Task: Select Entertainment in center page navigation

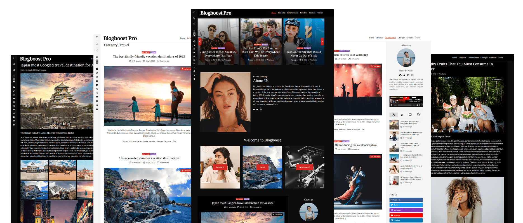Action: pyautogui.click(x=293, y=13)
